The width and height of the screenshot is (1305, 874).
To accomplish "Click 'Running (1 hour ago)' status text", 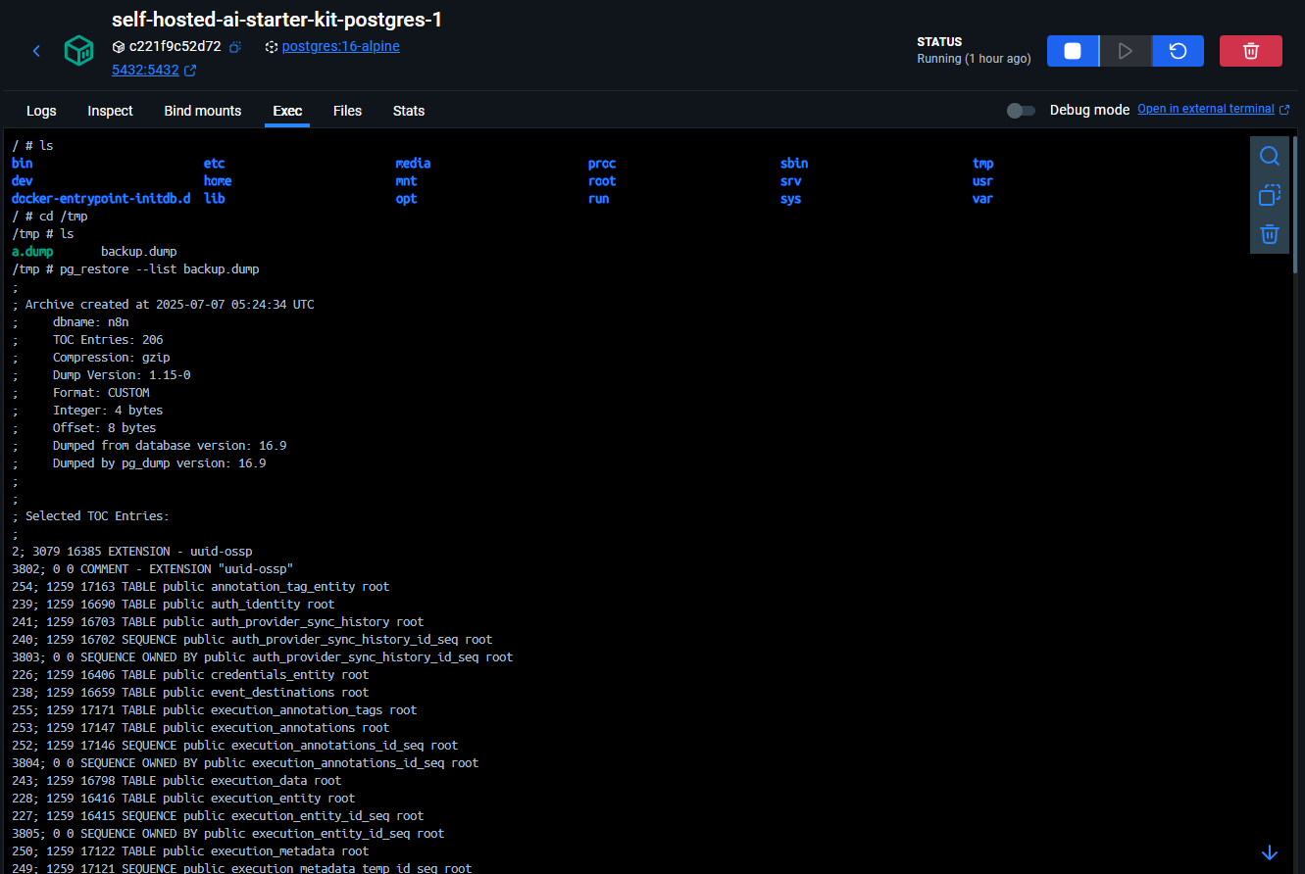I will [x=974, y=59].
